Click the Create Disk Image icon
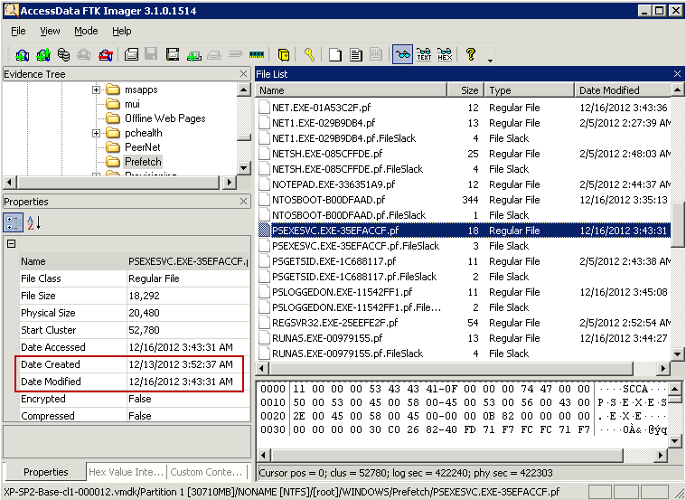The width and height of the screenshot is (686, 500). pos(131,55)
